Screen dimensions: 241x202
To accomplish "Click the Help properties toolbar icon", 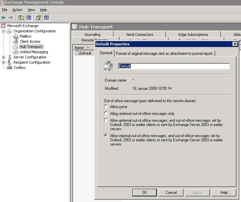I will tap(39, 18).
